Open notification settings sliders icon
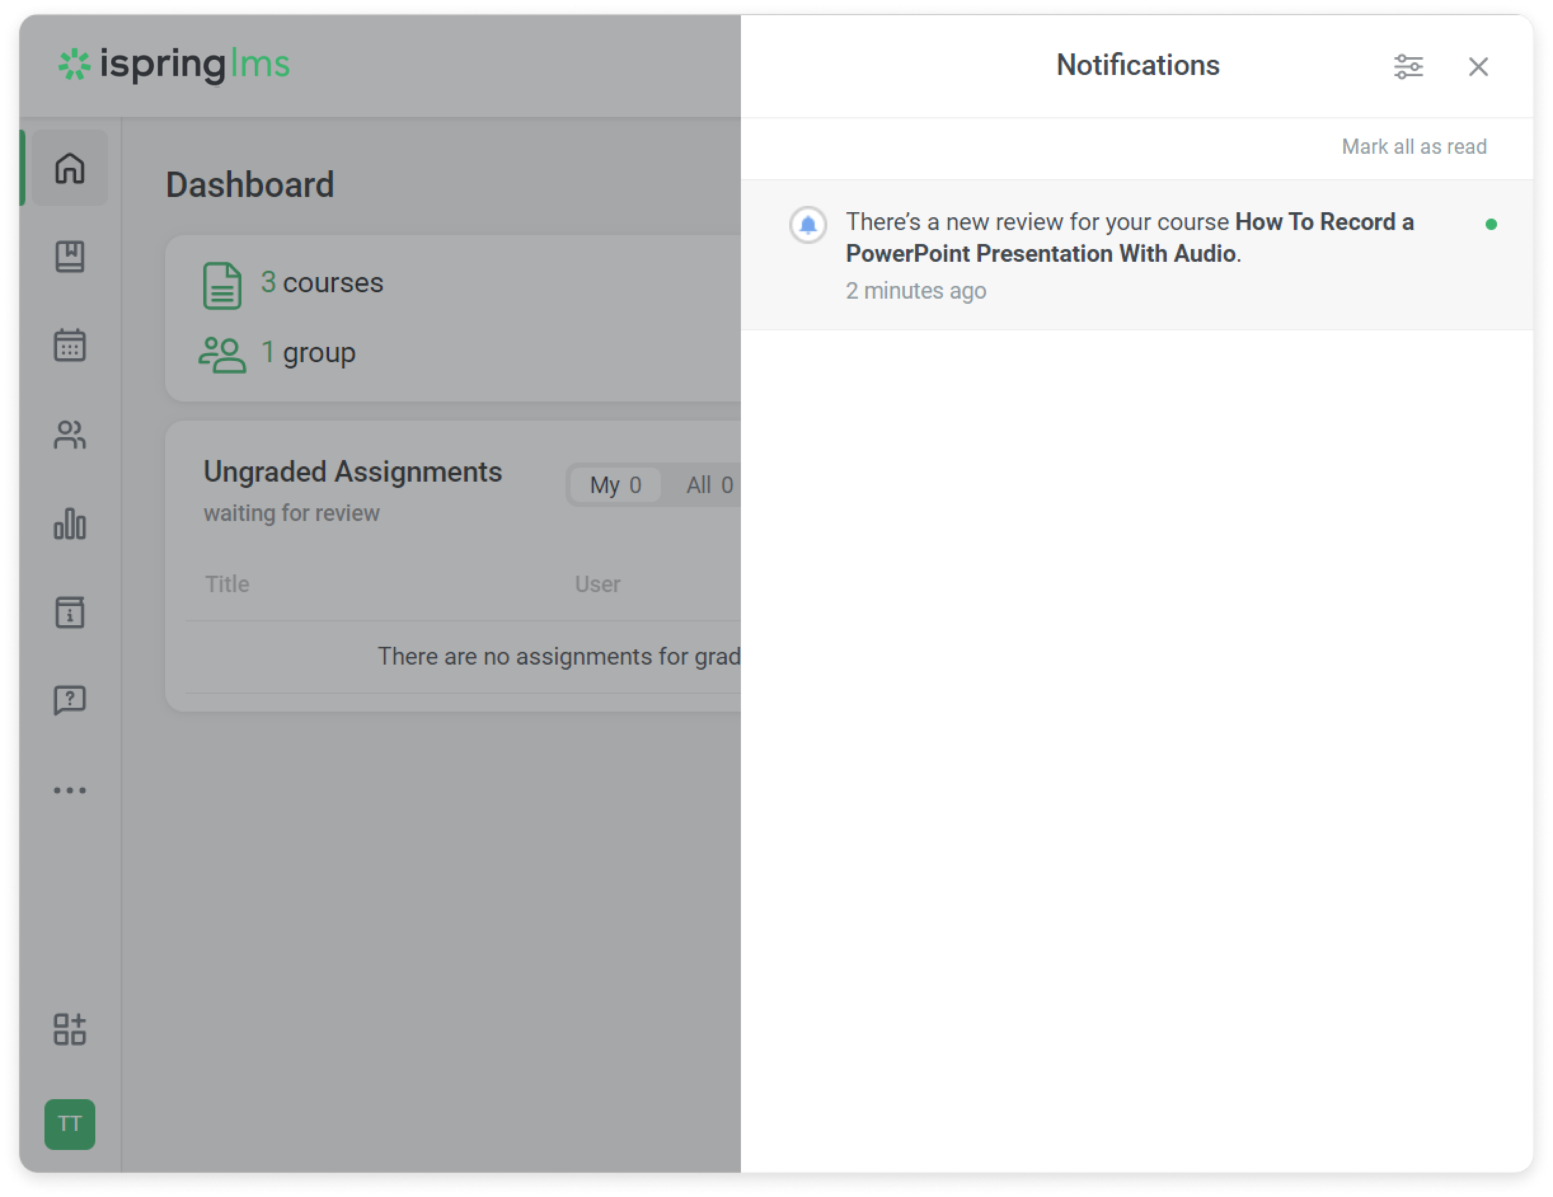 coord(1407,67)
